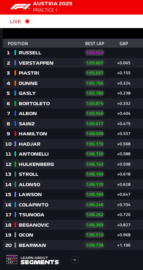Click the Gap column header
Image resolution: width=143 pixels, height=270 pixels.
[x=124, y=44]
